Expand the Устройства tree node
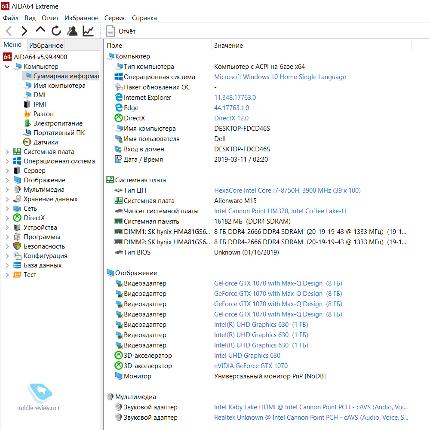The height and width of the screenshot is (430, 430). 7,227
